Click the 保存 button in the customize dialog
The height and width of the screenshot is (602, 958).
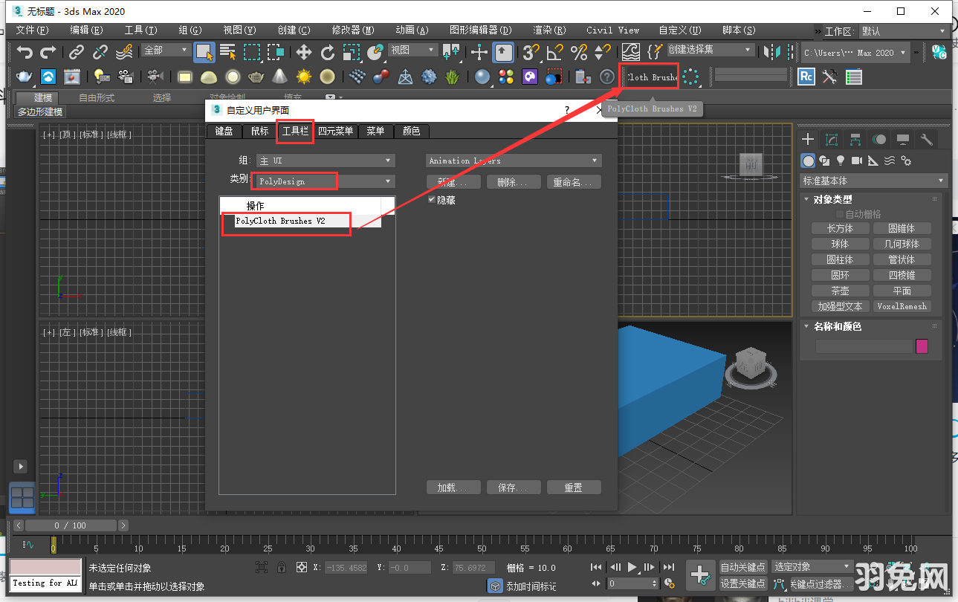[514, 487]
